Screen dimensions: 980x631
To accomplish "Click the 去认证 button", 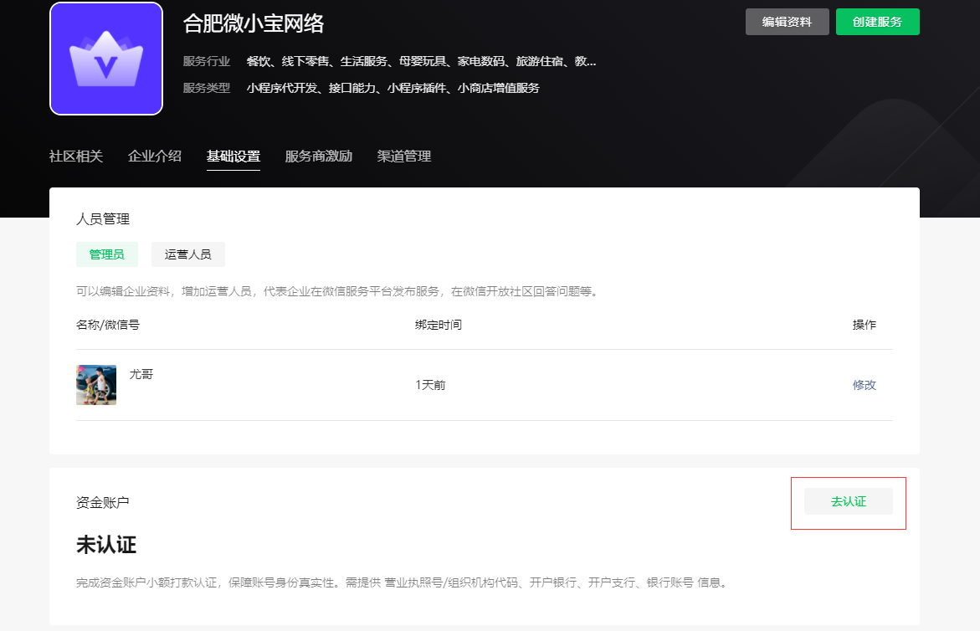I will click(x=848, y=501).
